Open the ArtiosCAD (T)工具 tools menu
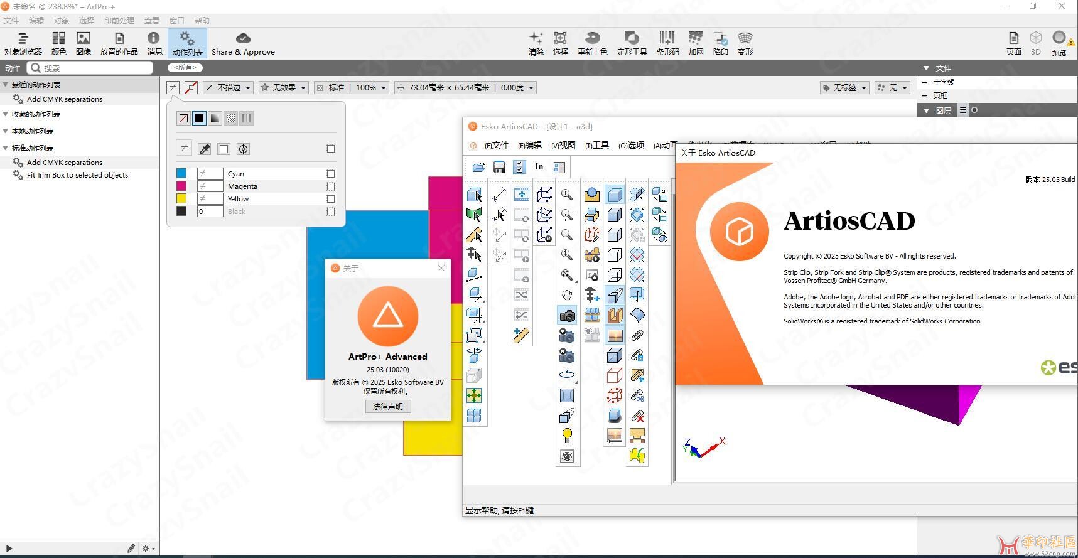Image resolution: width=1078 pixels, height=558 pixels. click(x=597, y=145)
